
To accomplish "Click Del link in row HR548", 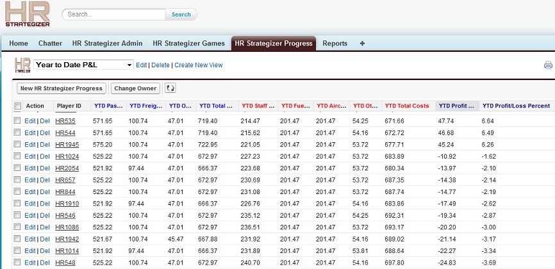I will (45, 263).
